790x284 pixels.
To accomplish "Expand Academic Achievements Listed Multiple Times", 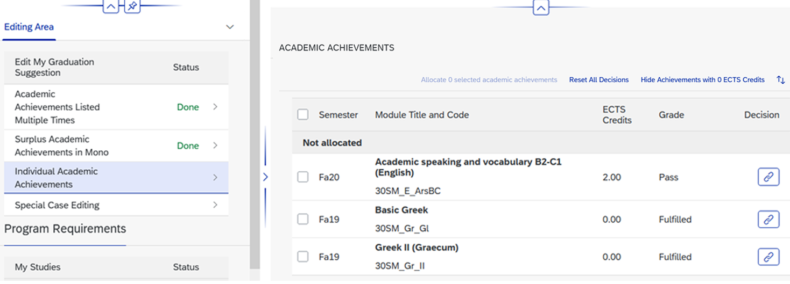I will (215, 107).
